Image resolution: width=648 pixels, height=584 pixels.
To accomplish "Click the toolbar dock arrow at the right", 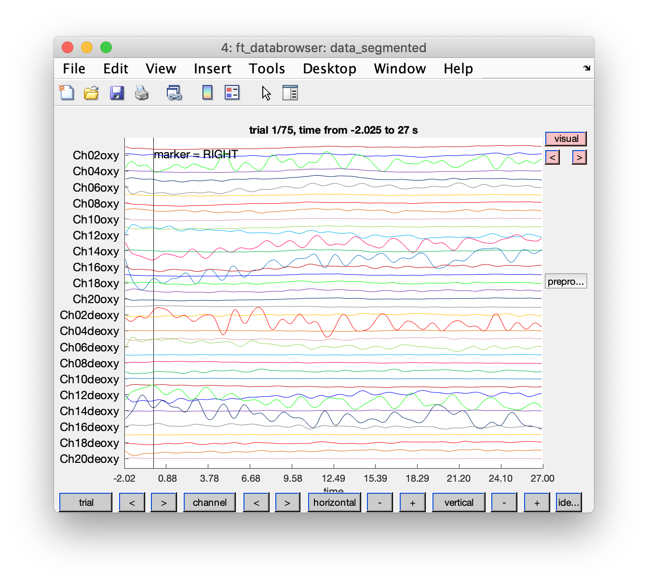I will [x=587, y=68].
